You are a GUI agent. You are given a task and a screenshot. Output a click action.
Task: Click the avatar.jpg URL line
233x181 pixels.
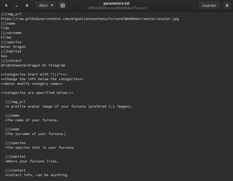pyautogui.click(x=90, y=19)
